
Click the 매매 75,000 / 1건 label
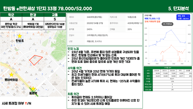point(152,18)
